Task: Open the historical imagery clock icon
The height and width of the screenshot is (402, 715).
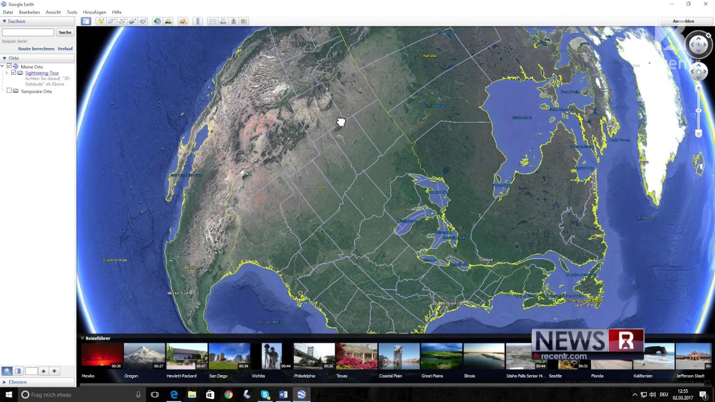Action: pyautogui.click(x=158, y=21)
